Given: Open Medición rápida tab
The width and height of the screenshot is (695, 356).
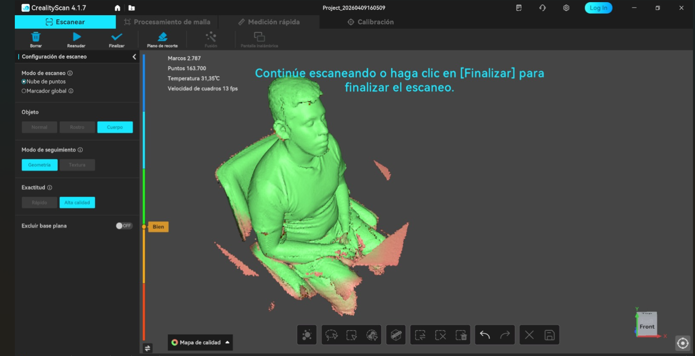Looking at the screenshot, I should coord(269,22).
